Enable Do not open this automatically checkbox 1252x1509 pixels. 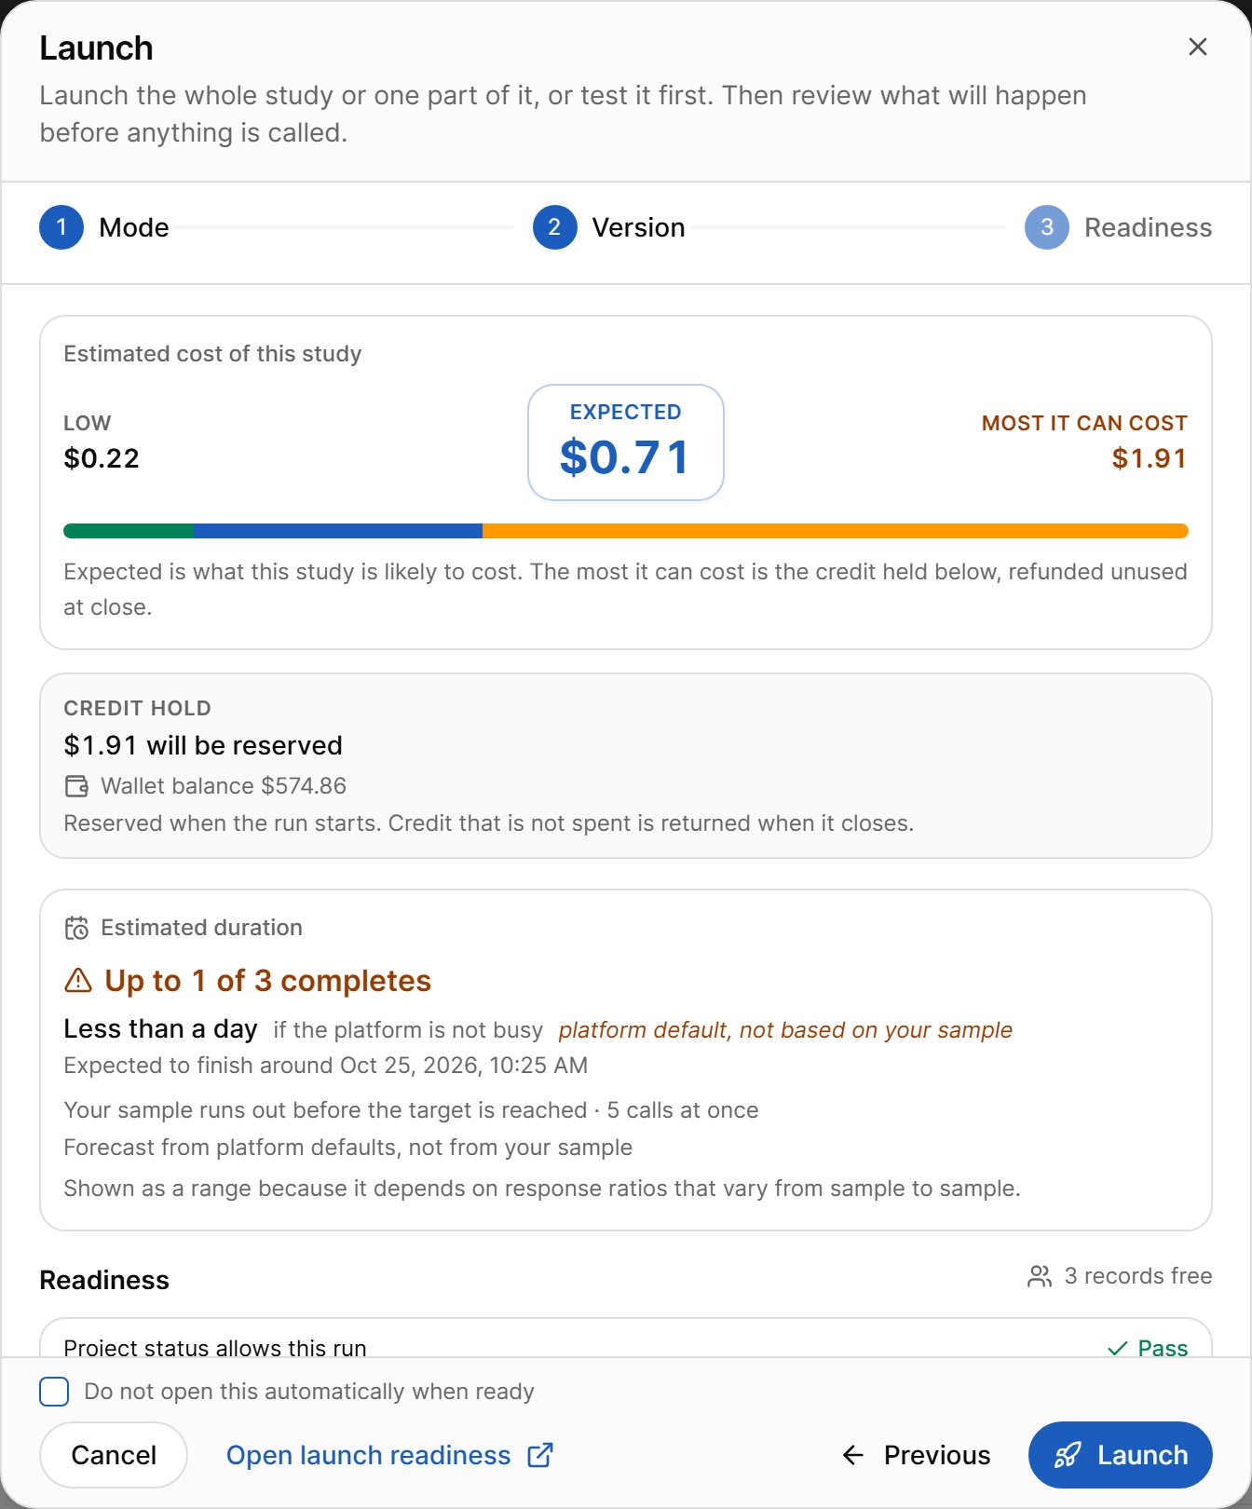(x=54, y=1392)
